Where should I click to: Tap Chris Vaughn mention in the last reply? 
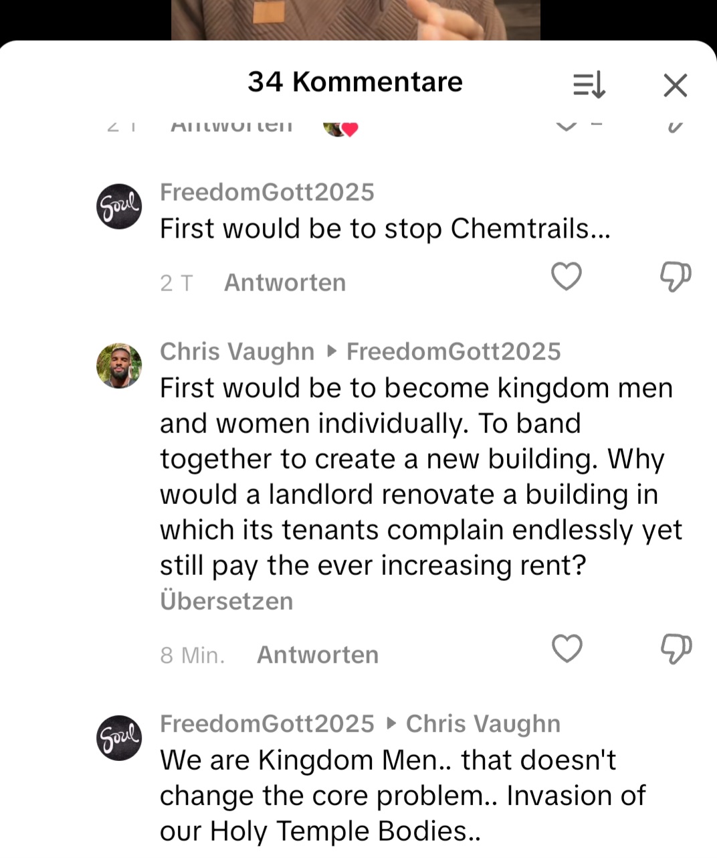click(483, 723)
